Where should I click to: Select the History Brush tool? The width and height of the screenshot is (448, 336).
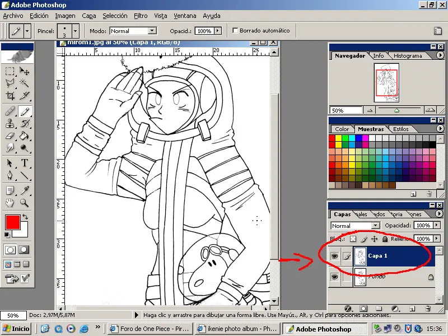[x=25, y=123]
